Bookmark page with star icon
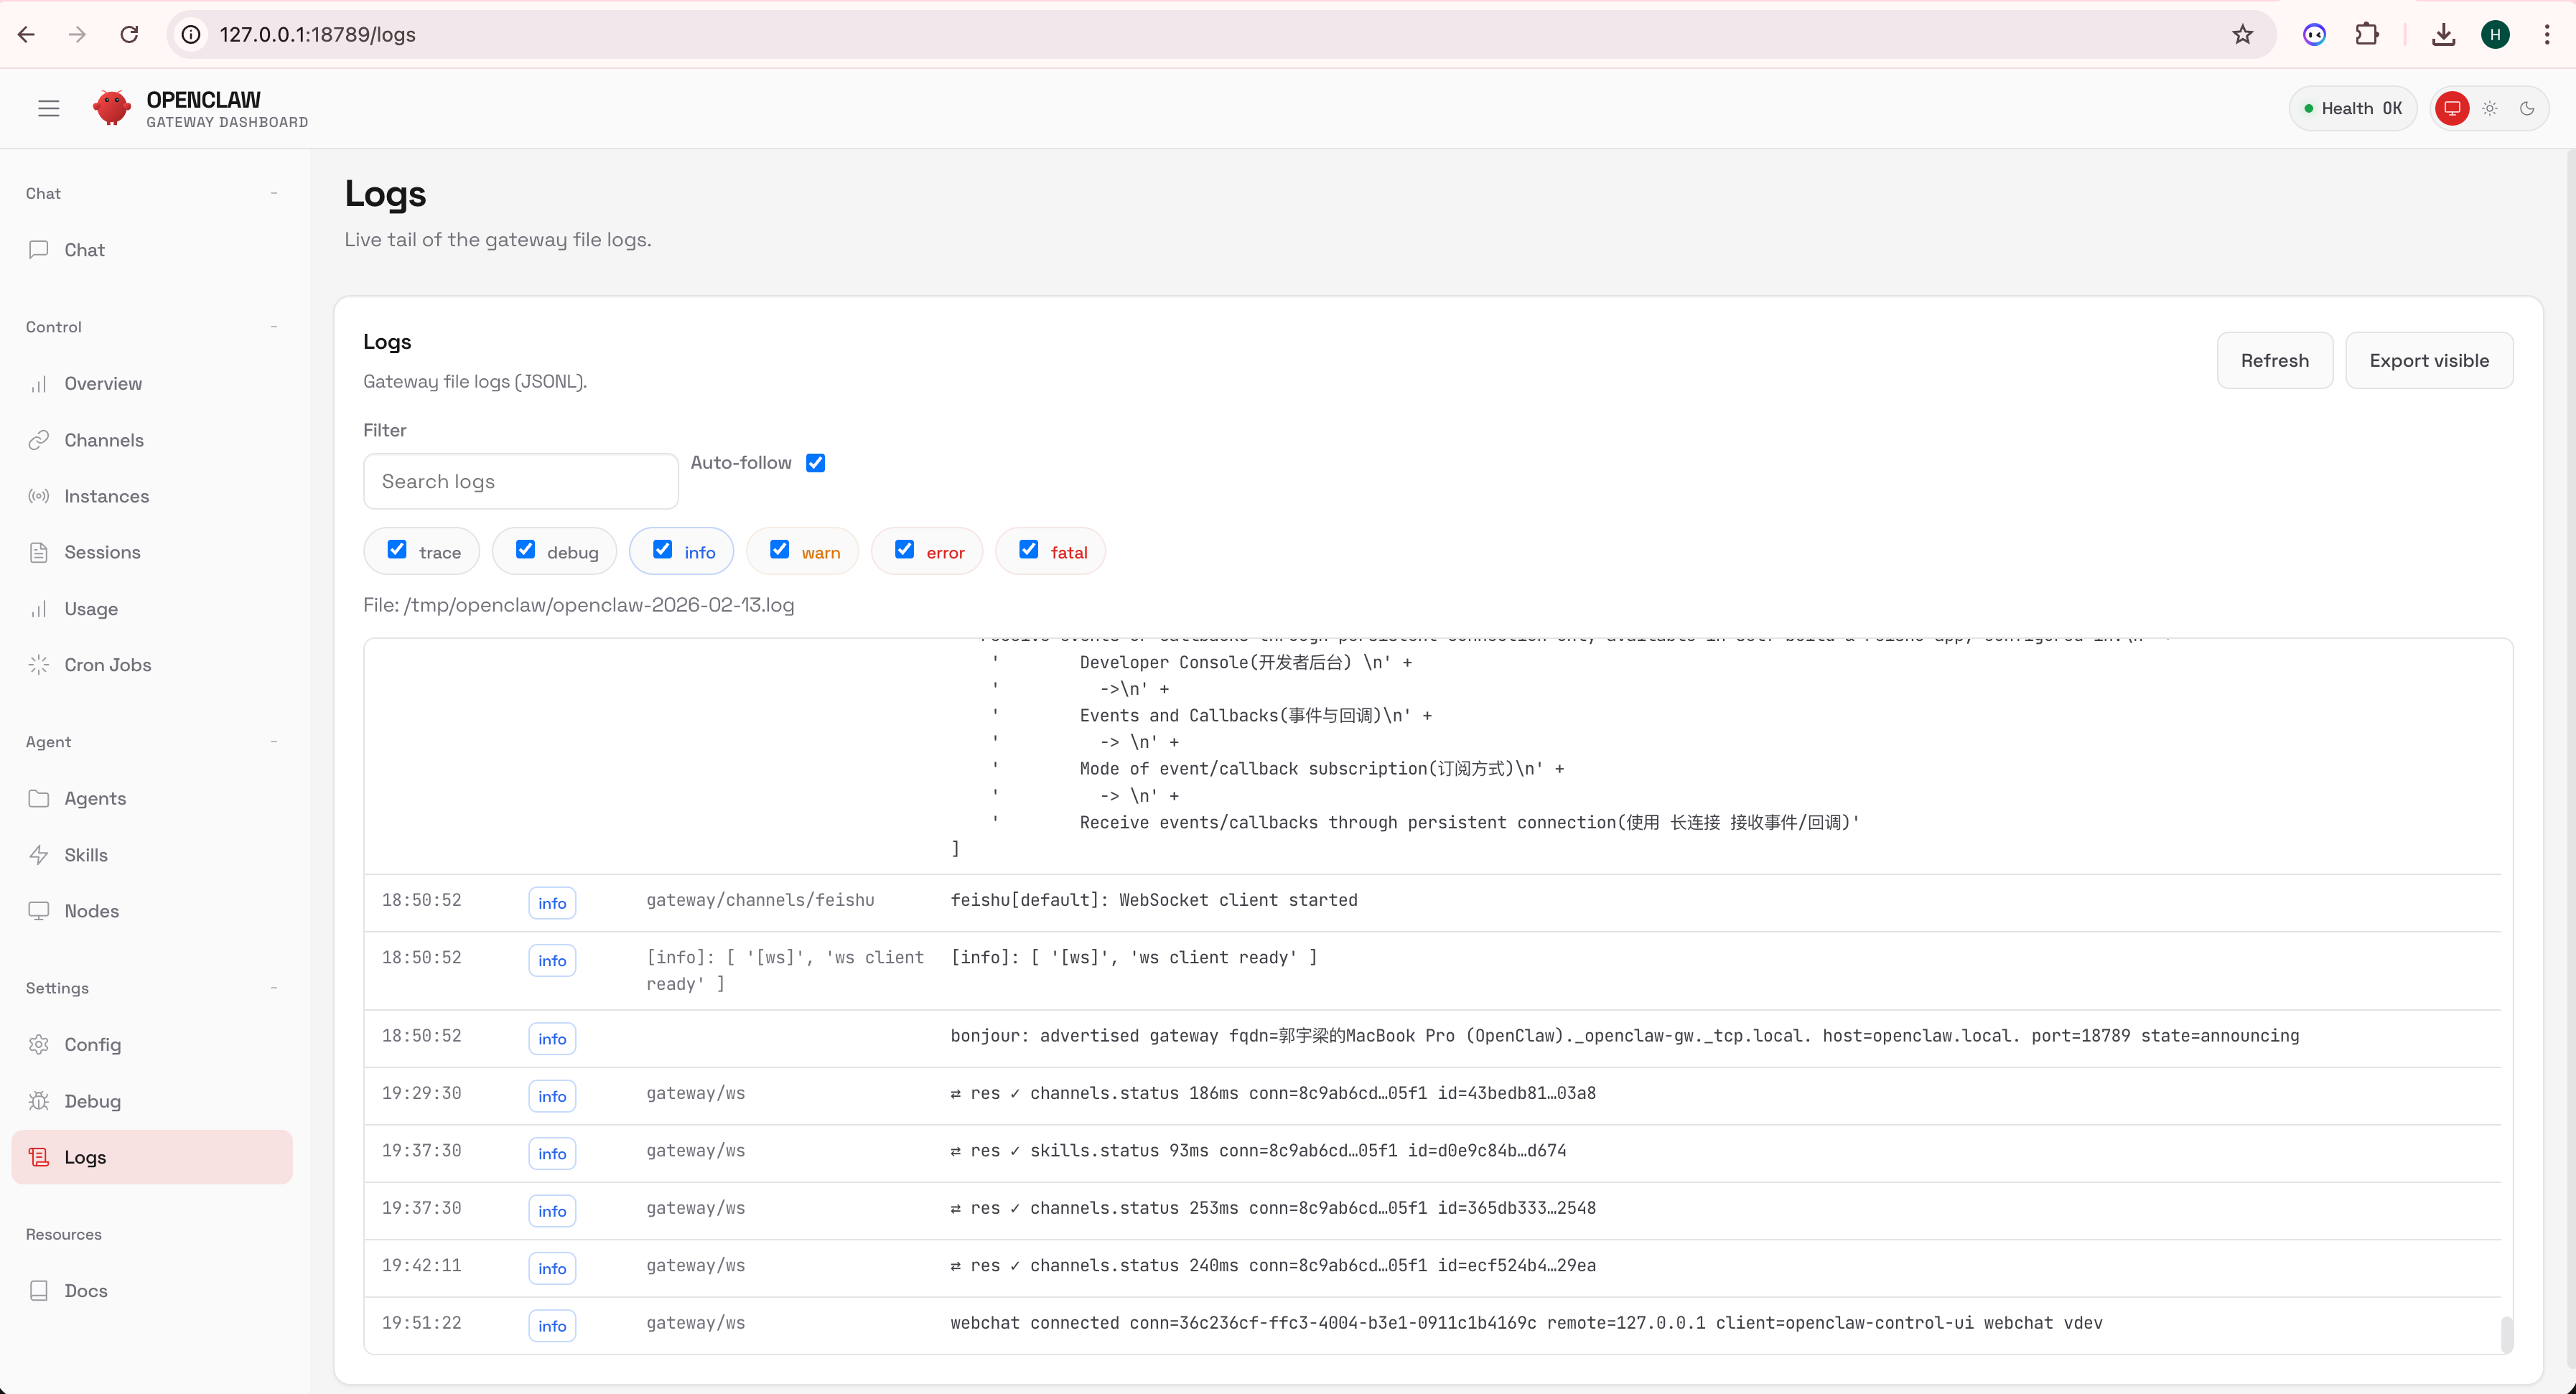This screenshot has width=2576, height=1394. point(2243,34)
